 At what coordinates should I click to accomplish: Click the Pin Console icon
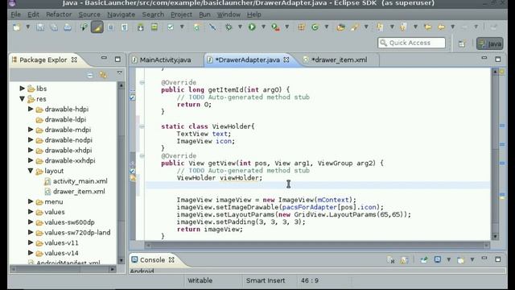tap(424, 259)
